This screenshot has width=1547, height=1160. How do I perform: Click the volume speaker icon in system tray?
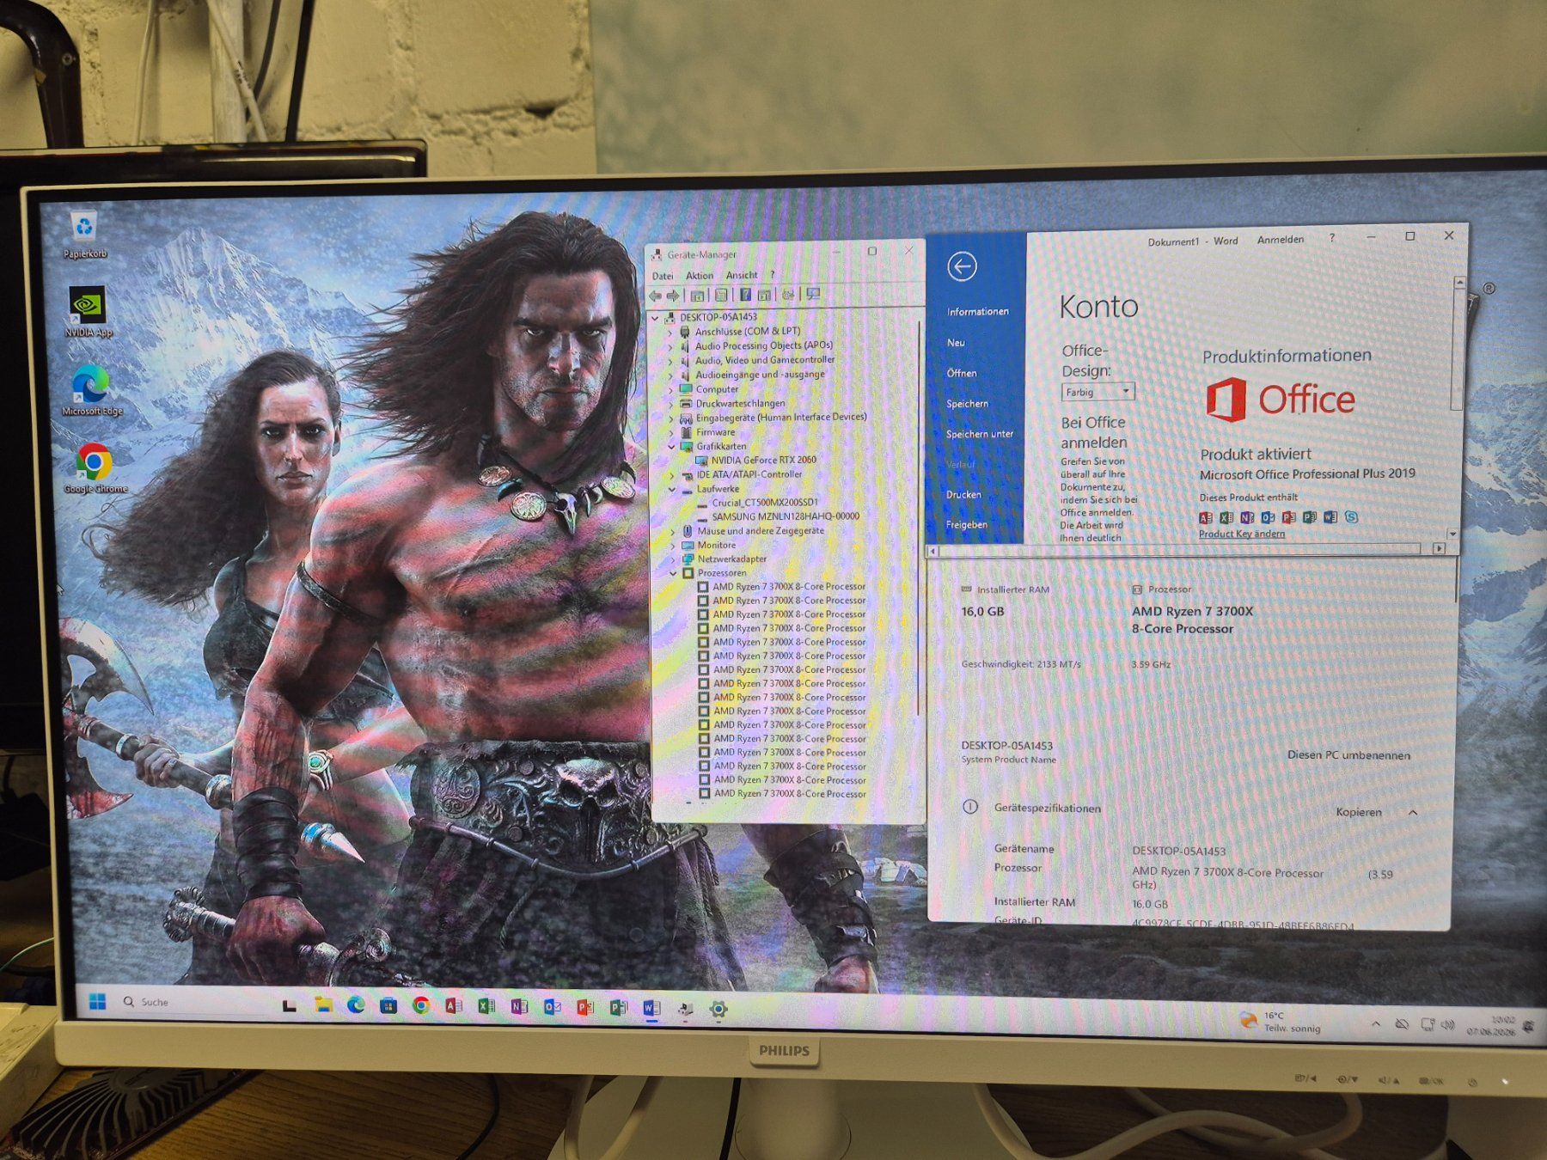point(1448,1024)
